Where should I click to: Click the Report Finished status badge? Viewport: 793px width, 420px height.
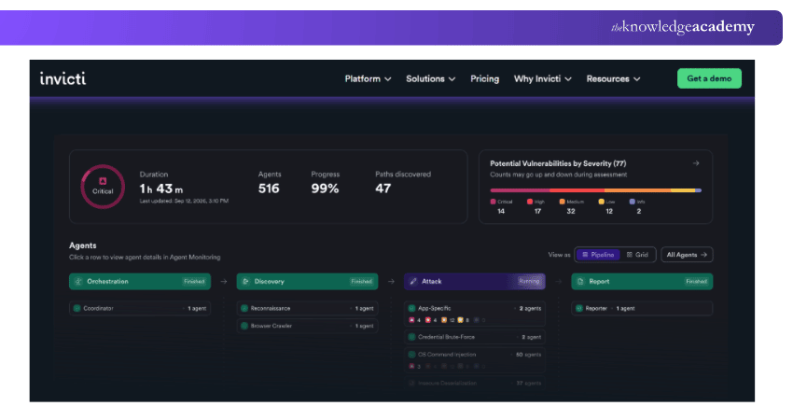pos(696,281)
